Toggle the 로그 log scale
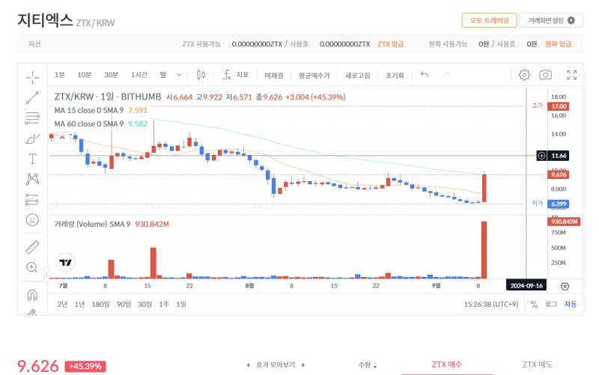599x375 pixels. [x=551, y=305]
